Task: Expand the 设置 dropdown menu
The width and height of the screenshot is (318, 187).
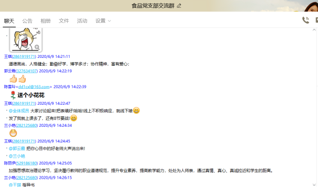Action: tap(103, 21)
